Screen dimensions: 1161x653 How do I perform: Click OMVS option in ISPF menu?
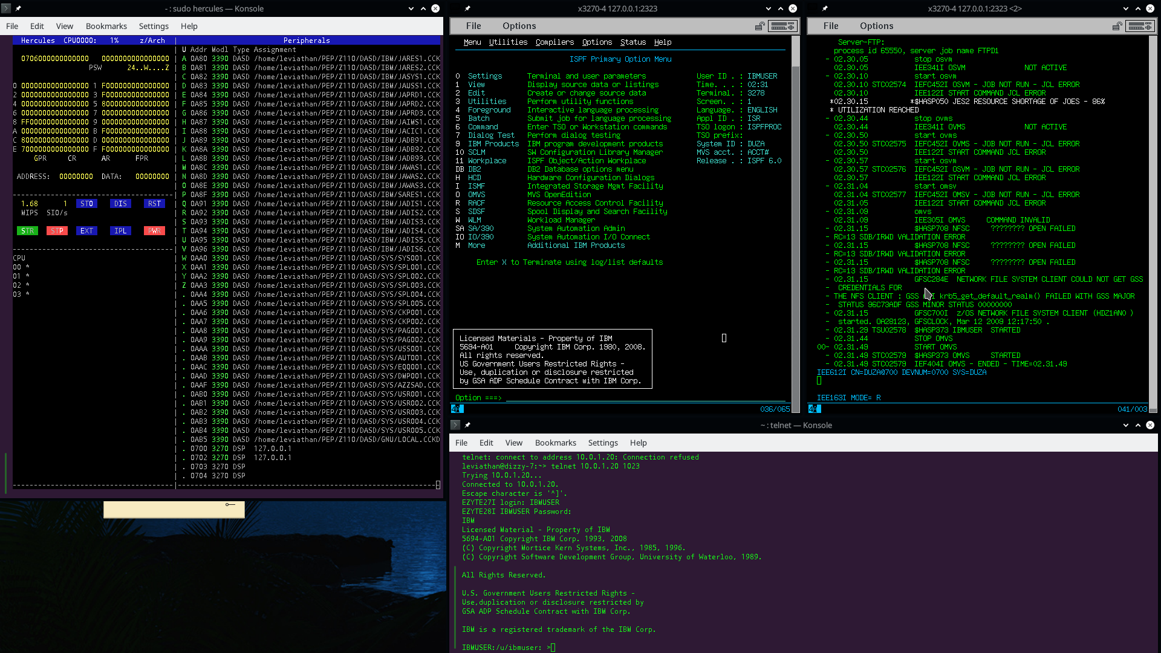[x=476, y=195]
